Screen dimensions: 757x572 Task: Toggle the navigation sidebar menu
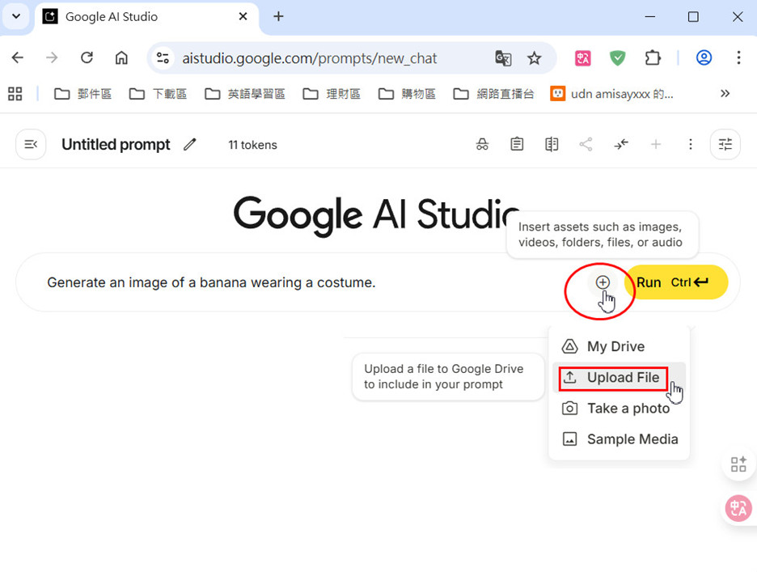click(31, 145)
